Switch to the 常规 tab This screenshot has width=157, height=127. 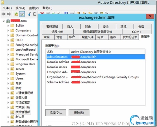tap(48, 37)
